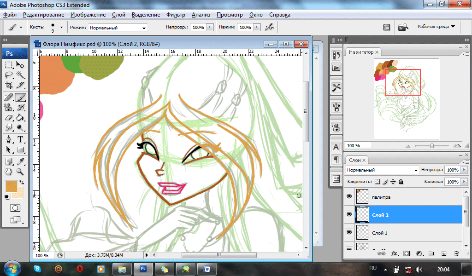472x276 pixels.
Task: Pick the Eyedropper tool
Action: (20, 161)
